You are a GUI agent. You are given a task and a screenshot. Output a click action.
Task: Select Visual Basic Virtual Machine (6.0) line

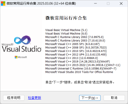click(x=66, y=33)
